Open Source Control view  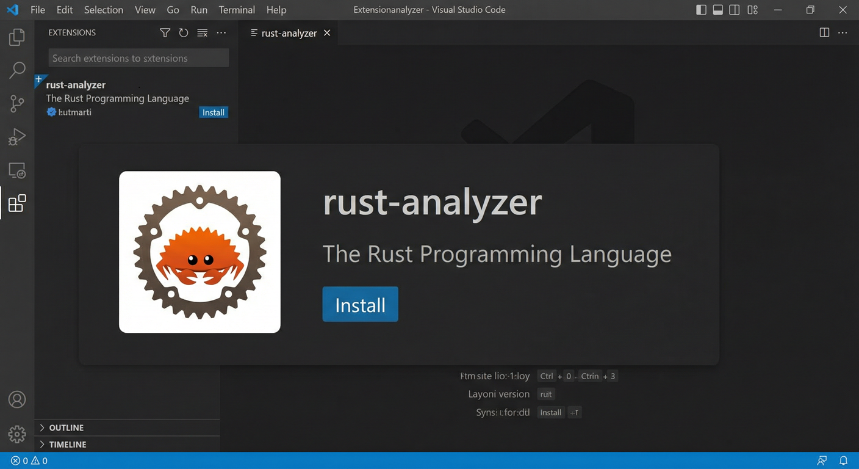pyautogui.click(x=17, y=103)
